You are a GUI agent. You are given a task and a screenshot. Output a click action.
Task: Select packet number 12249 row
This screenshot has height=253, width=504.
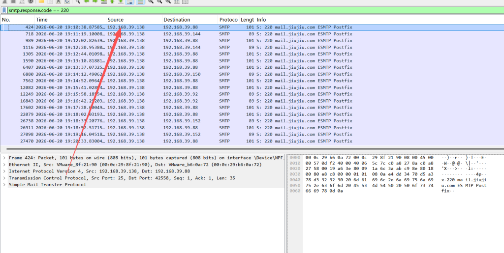click(x=252, y=94)
